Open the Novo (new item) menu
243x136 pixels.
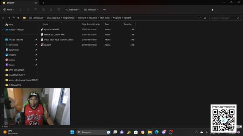[8, 9]
